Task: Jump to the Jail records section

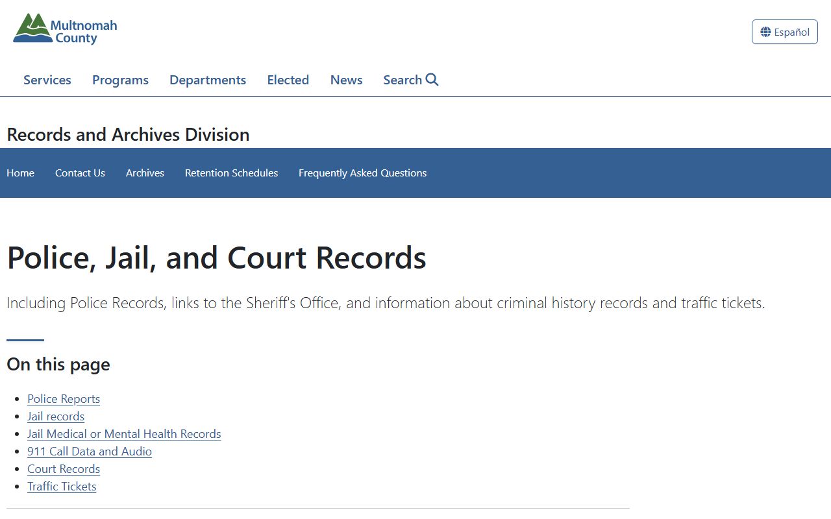Action: (x=56, y=416)
